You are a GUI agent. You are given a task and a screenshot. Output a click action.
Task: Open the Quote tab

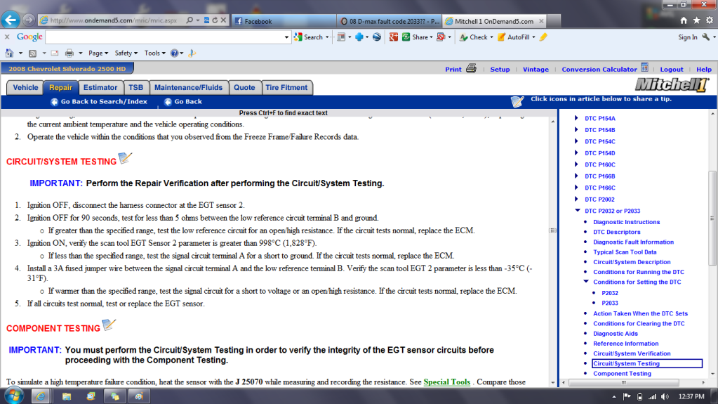[244, 88]
